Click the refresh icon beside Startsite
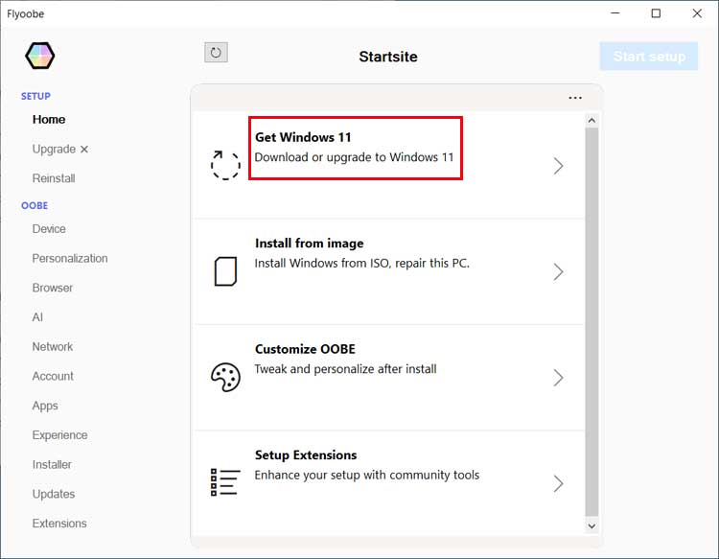719x559 pixels. 216,53
